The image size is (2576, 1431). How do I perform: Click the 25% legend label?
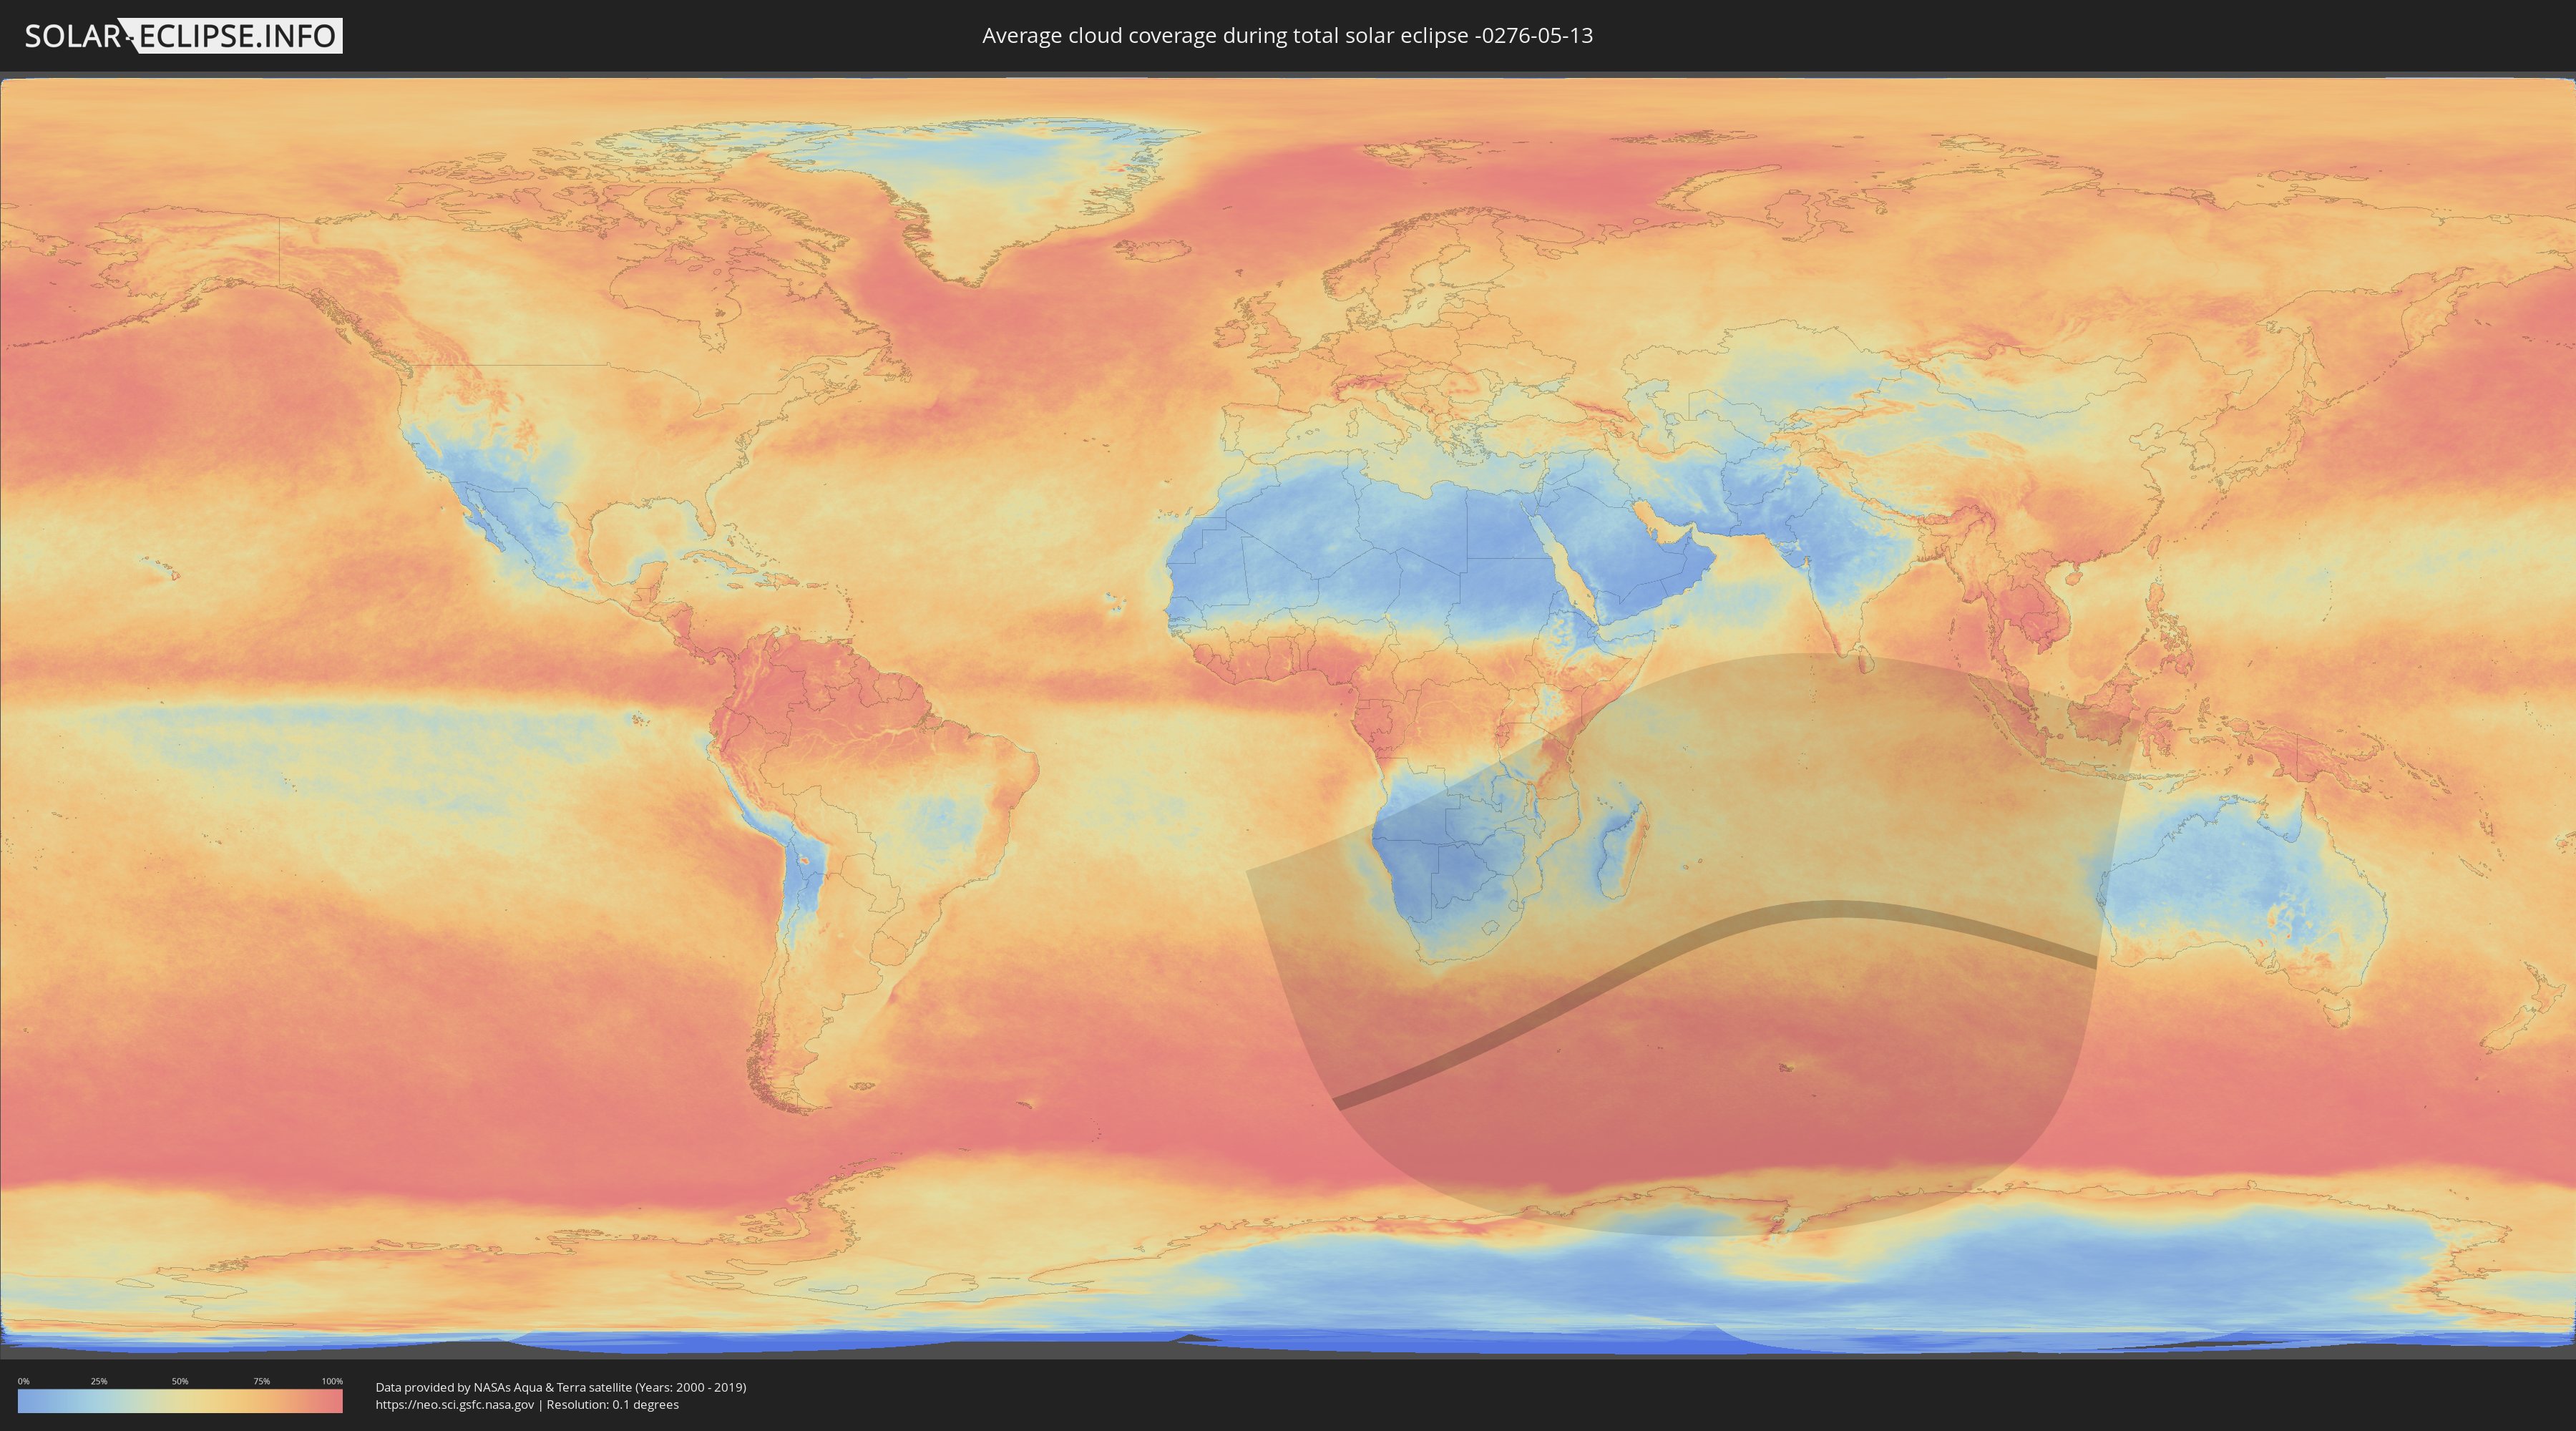click(99, 1381)
